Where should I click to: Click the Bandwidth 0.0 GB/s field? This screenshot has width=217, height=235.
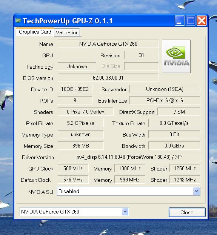click(174, 146)
